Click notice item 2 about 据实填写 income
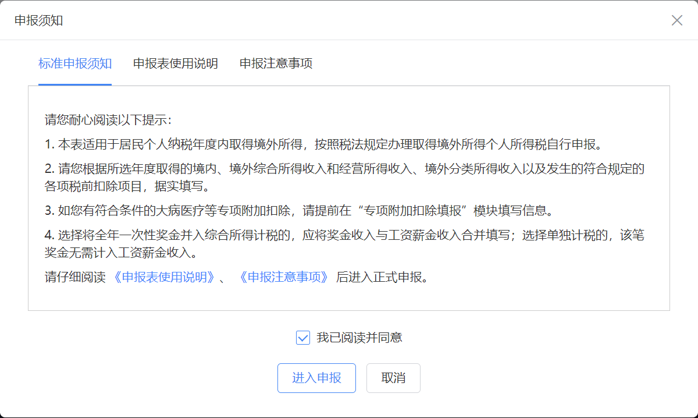The image size is (698, 418). pyautogui.click(x=345, y=169)
